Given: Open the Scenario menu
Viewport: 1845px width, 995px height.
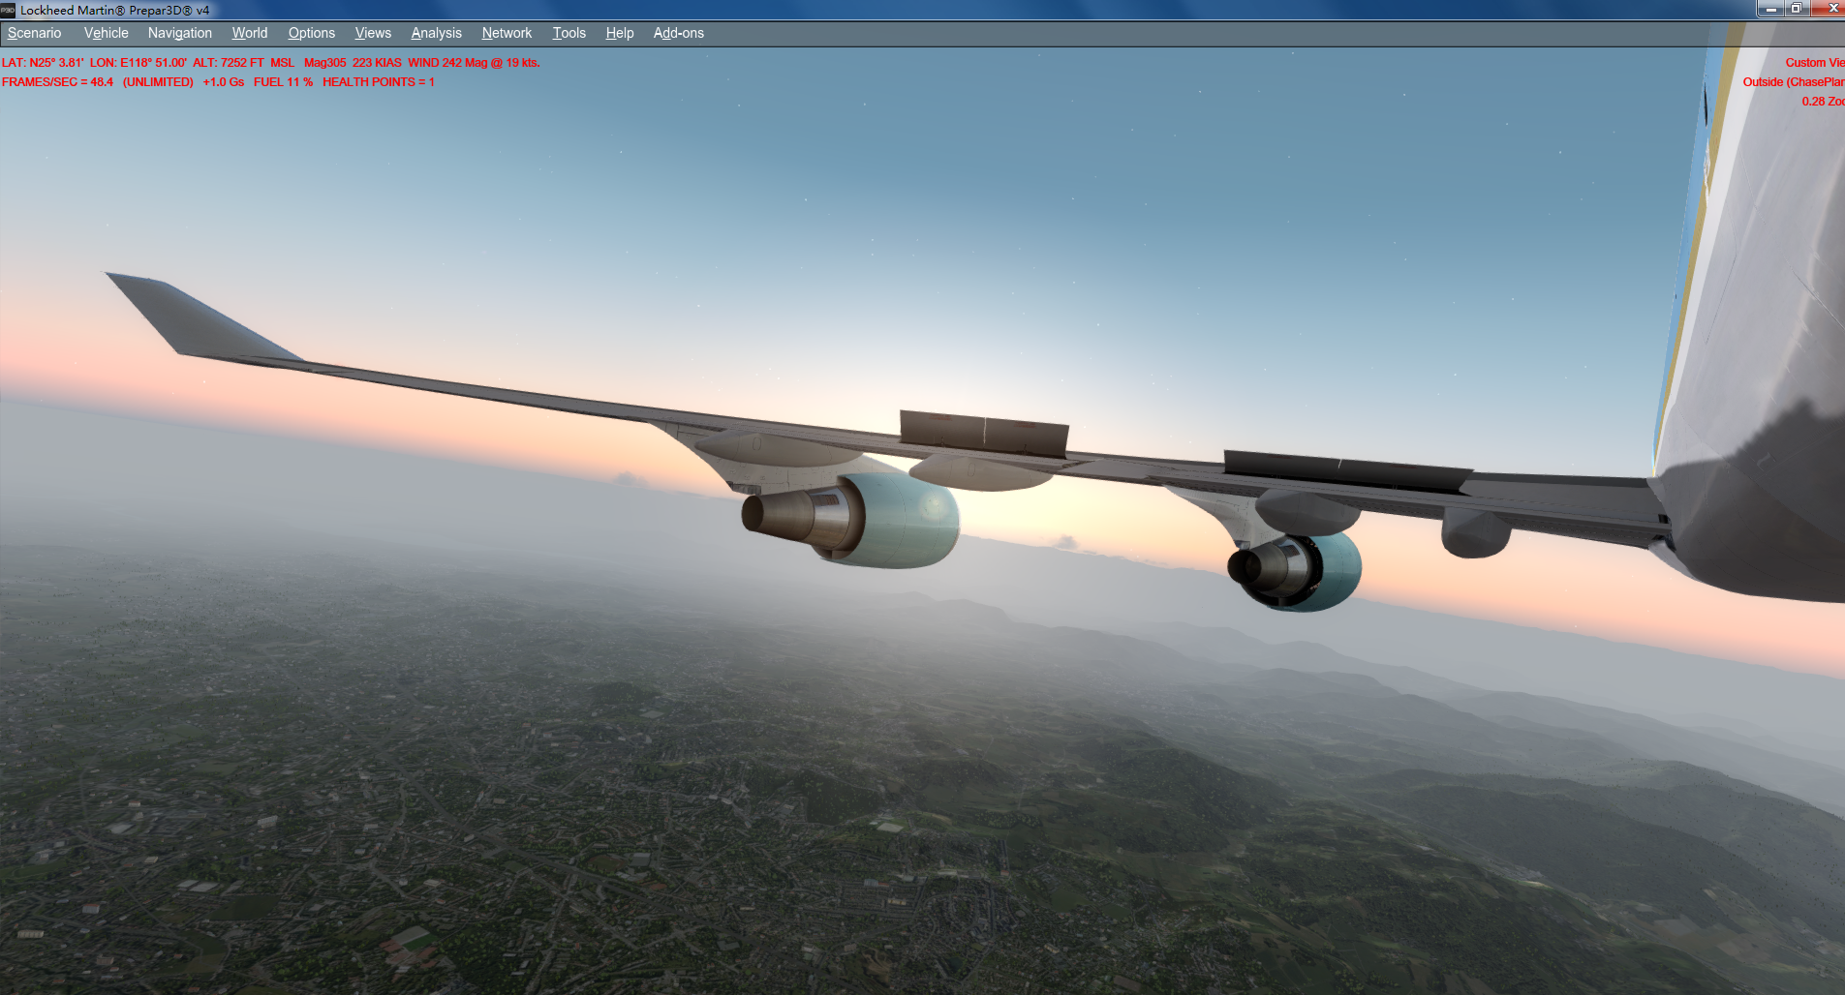Looking at the screenshot, I should tap(34, 32).
